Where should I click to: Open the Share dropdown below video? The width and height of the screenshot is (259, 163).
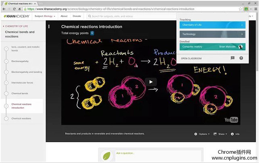[x=220, y=134]
